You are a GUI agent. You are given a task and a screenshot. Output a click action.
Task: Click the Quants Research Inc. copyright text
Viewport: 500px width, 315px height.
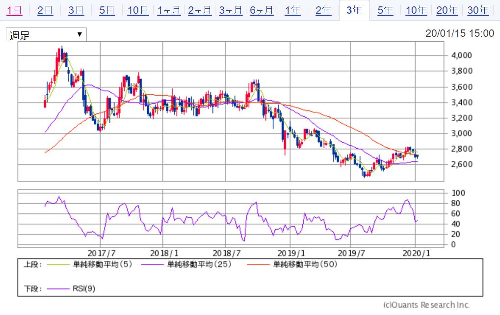(x=426, y=305)
